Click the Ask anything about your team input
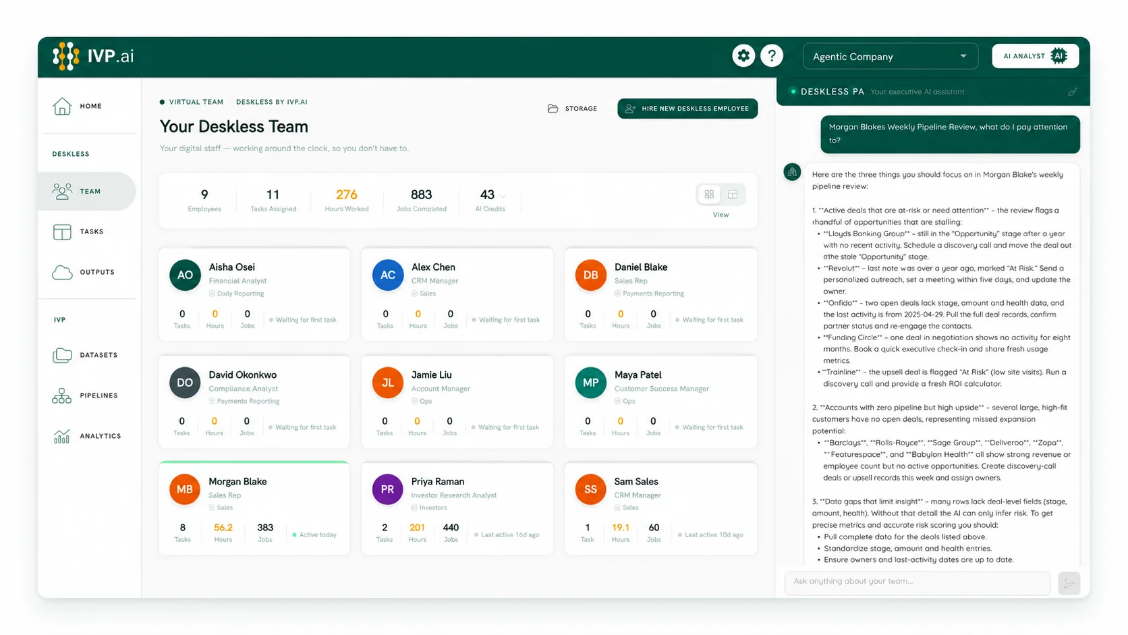This screenshot has height=635, width=1128. click(x=918, y=582)
